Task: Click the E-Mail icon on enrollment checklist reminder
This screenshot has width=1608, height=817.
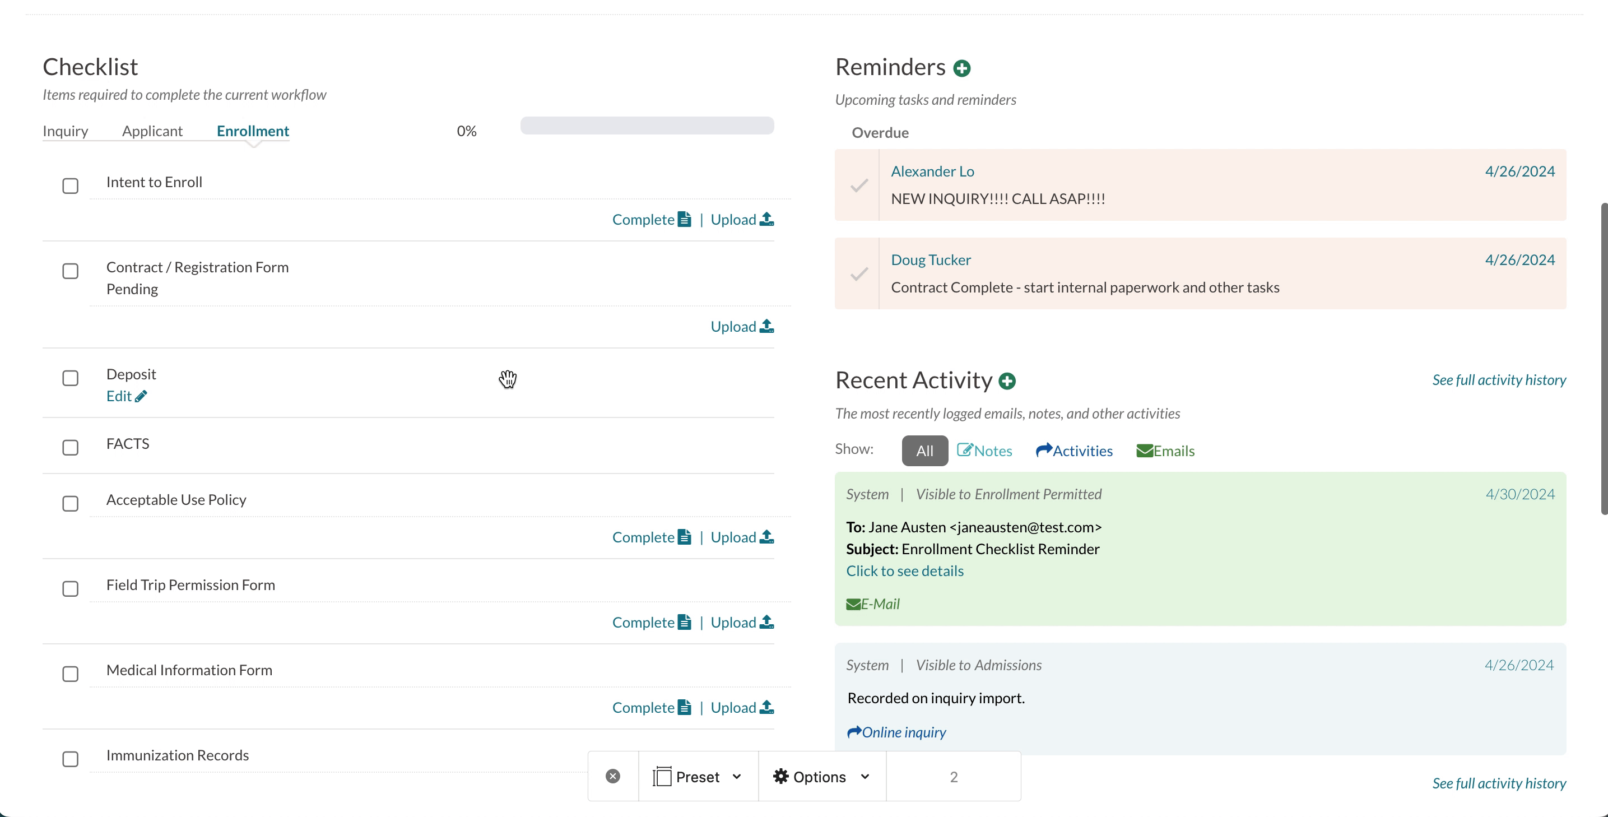Action: (853, 604)
